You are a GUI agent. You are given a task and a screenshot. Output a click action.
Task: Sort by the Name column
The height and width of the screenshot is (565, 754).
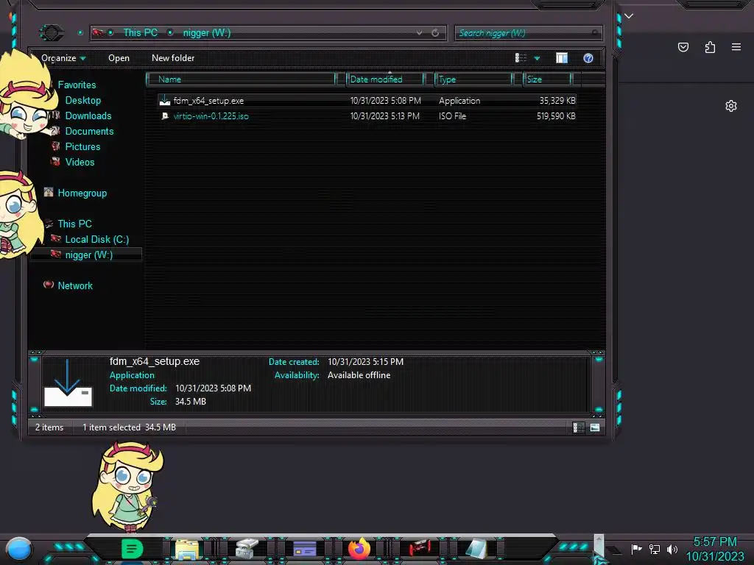click(x=242, y=79)
